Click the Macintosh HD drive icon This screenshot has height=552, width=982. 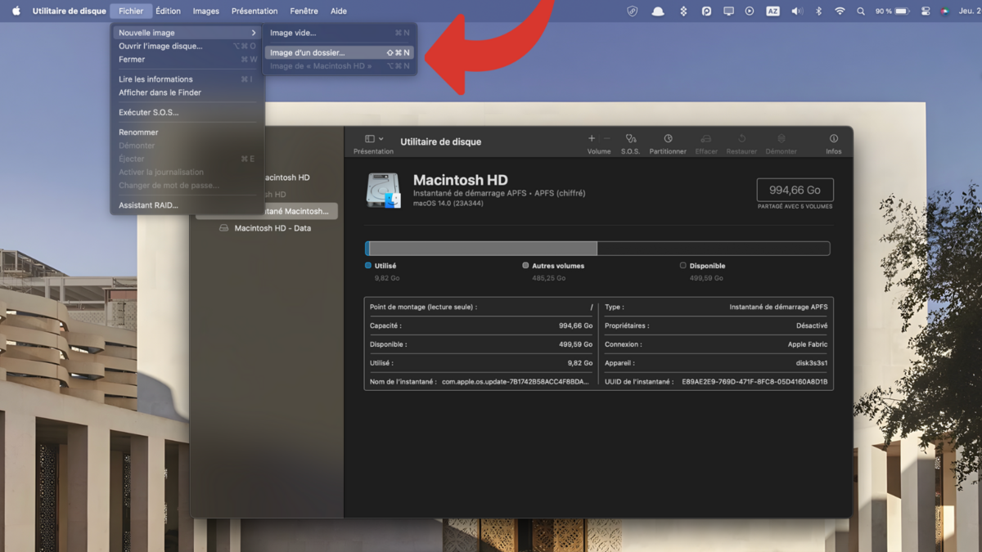[x=383, y=191]
